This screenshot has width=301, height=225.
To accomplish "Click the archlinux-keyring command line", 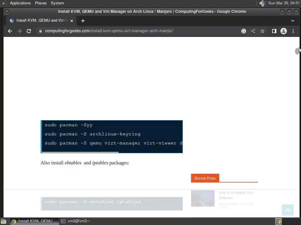I will [93, 134].
